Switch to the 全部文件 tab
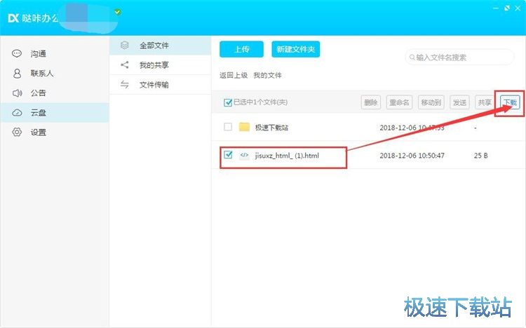The height and width of the screenshot is (328, 526). coord(161,46)
